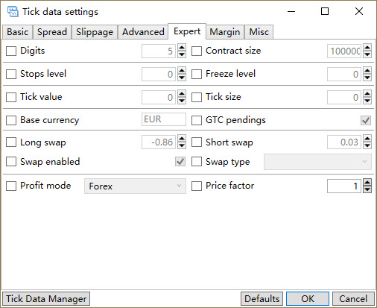Decrease Contract size with down arrow
This screenshot has width=377, height=308.
(367, 54)
